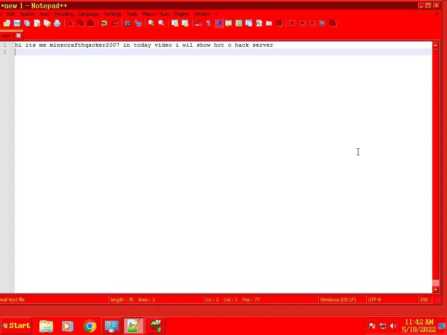Click the editor scrollbar up arrow

pos(435,45)
